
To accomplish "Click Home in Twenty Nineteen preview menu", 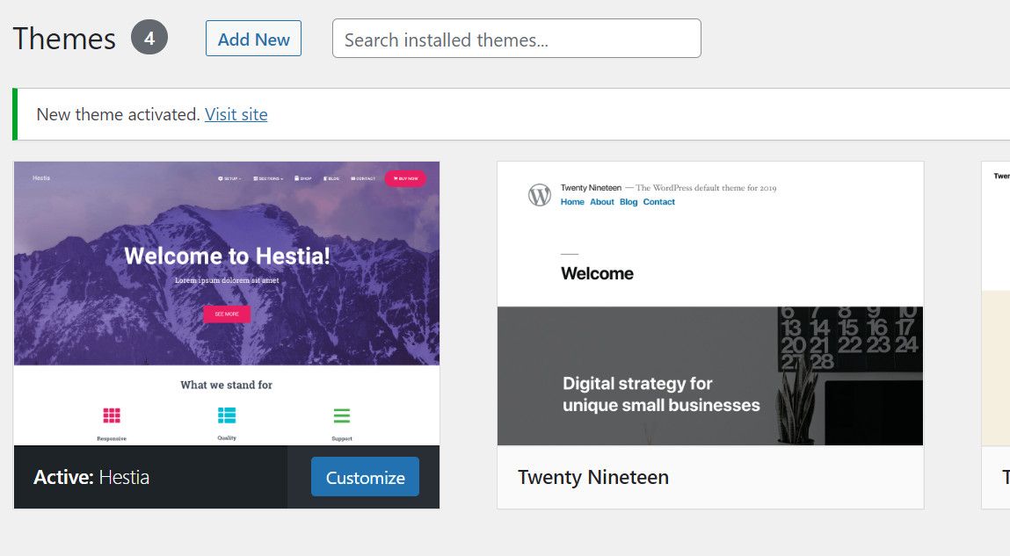I will 572,201.
